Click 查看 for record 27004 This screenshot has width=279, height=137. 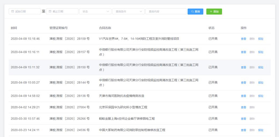[243, 107]
